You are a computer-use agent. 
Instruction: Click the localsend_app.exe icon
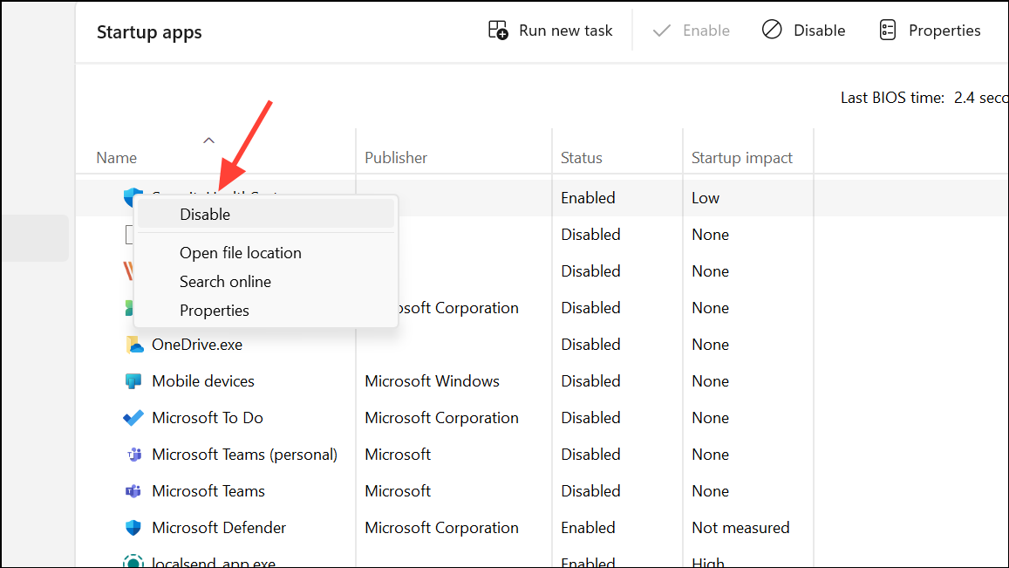pos(133,562)
